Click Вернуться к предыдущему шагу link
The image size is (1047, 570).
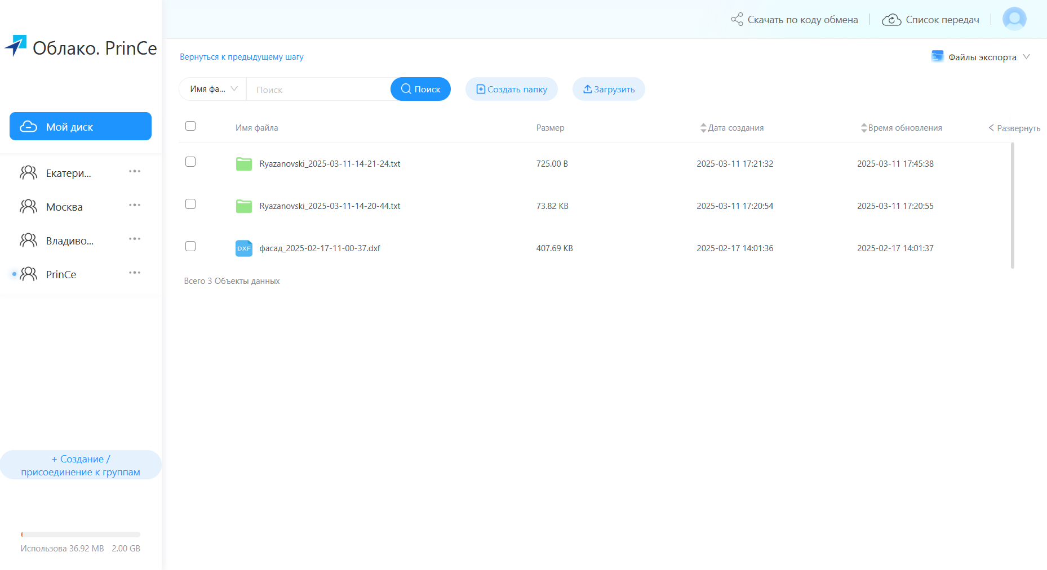[x=241, y=57]
